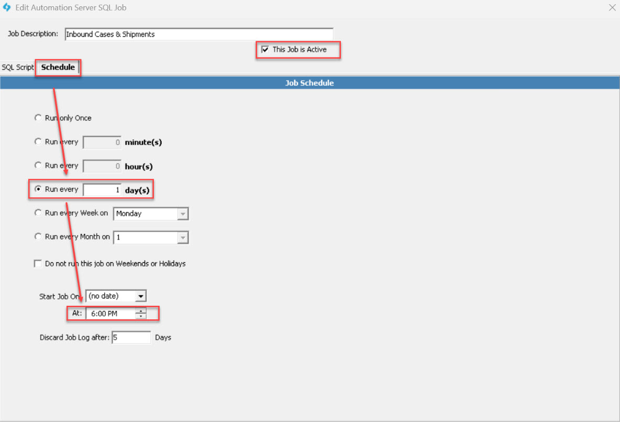Click the app icon in title bar
The width and height of the screenshot is (620, 422).
(7, 8)
